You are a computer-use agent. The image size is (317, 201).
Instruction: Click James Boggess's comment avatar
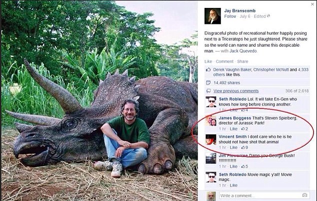211,121
